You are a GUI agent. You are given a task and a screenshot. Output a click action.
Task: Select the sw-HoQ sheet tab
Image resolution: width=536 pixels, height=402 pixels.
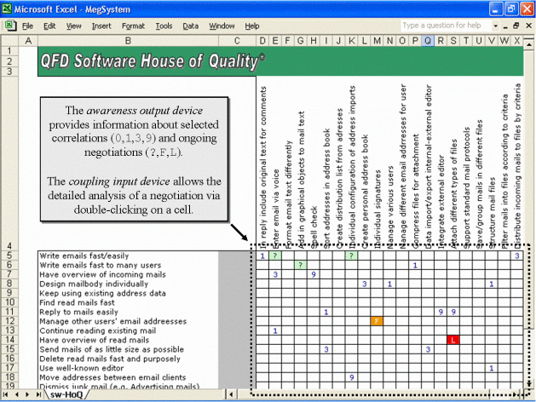[66, 395]
